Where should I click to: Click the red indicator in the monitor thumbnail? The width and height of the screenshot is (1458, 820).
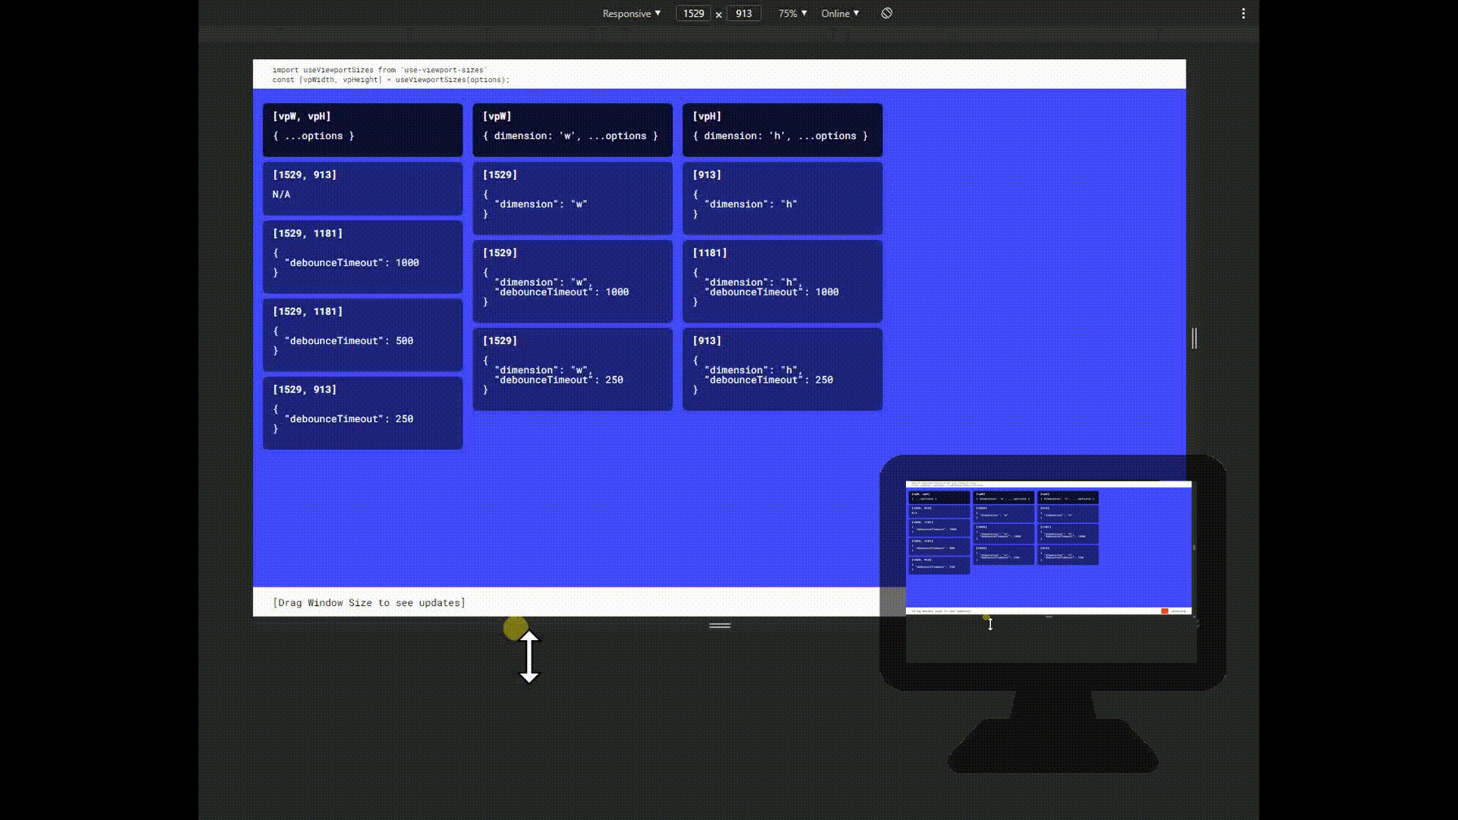click(1164, 611)
